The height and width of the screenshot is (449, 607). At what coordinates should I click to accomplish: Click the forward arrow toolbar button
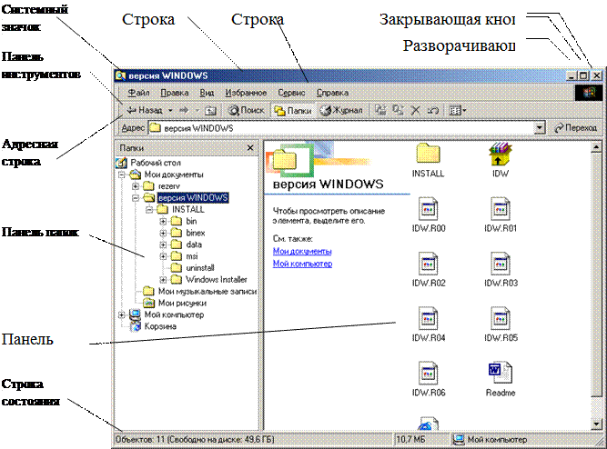coord(184,111)
